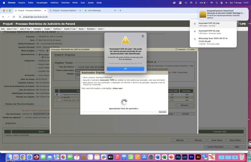Cancel the Assinador Digital waiting dialog
The height and width of the screenshot is (162, 251).
point(162,112)
